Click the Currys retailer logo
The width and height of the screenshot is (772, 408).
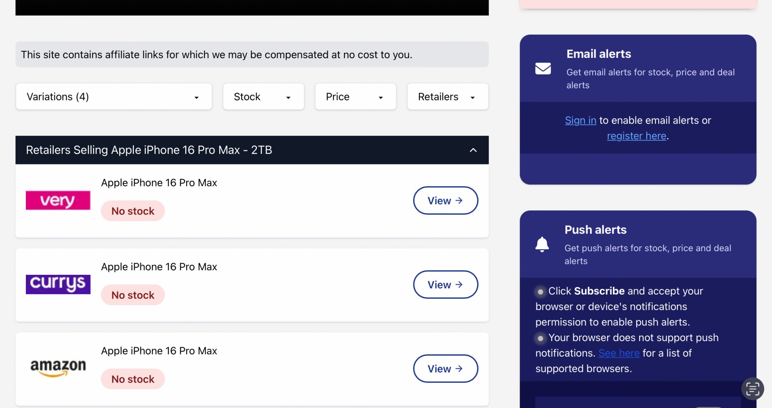click(58, 284)
